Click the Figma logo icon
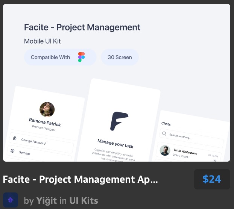234x209 pixels. (x=81, y=57)
